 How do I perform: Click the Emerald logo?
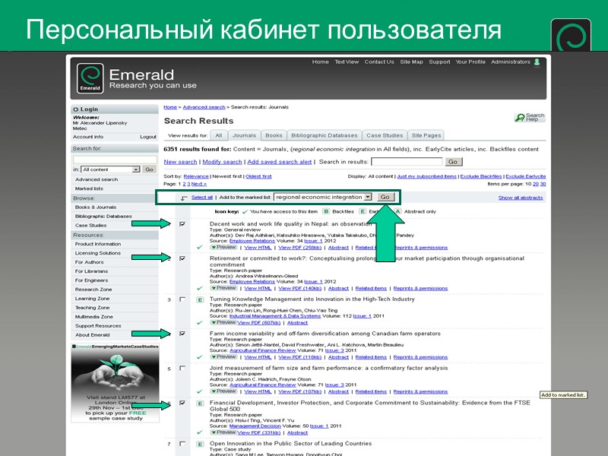[x=89, y=78]
